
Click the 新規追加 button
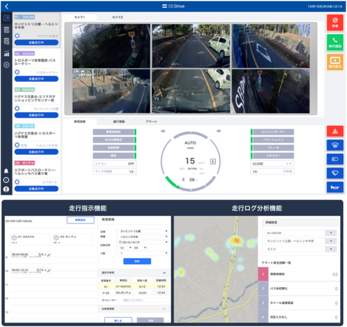tap(80, 220)
